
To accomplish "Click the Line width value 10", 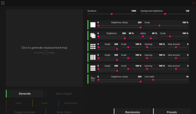I will pos(187,77).
